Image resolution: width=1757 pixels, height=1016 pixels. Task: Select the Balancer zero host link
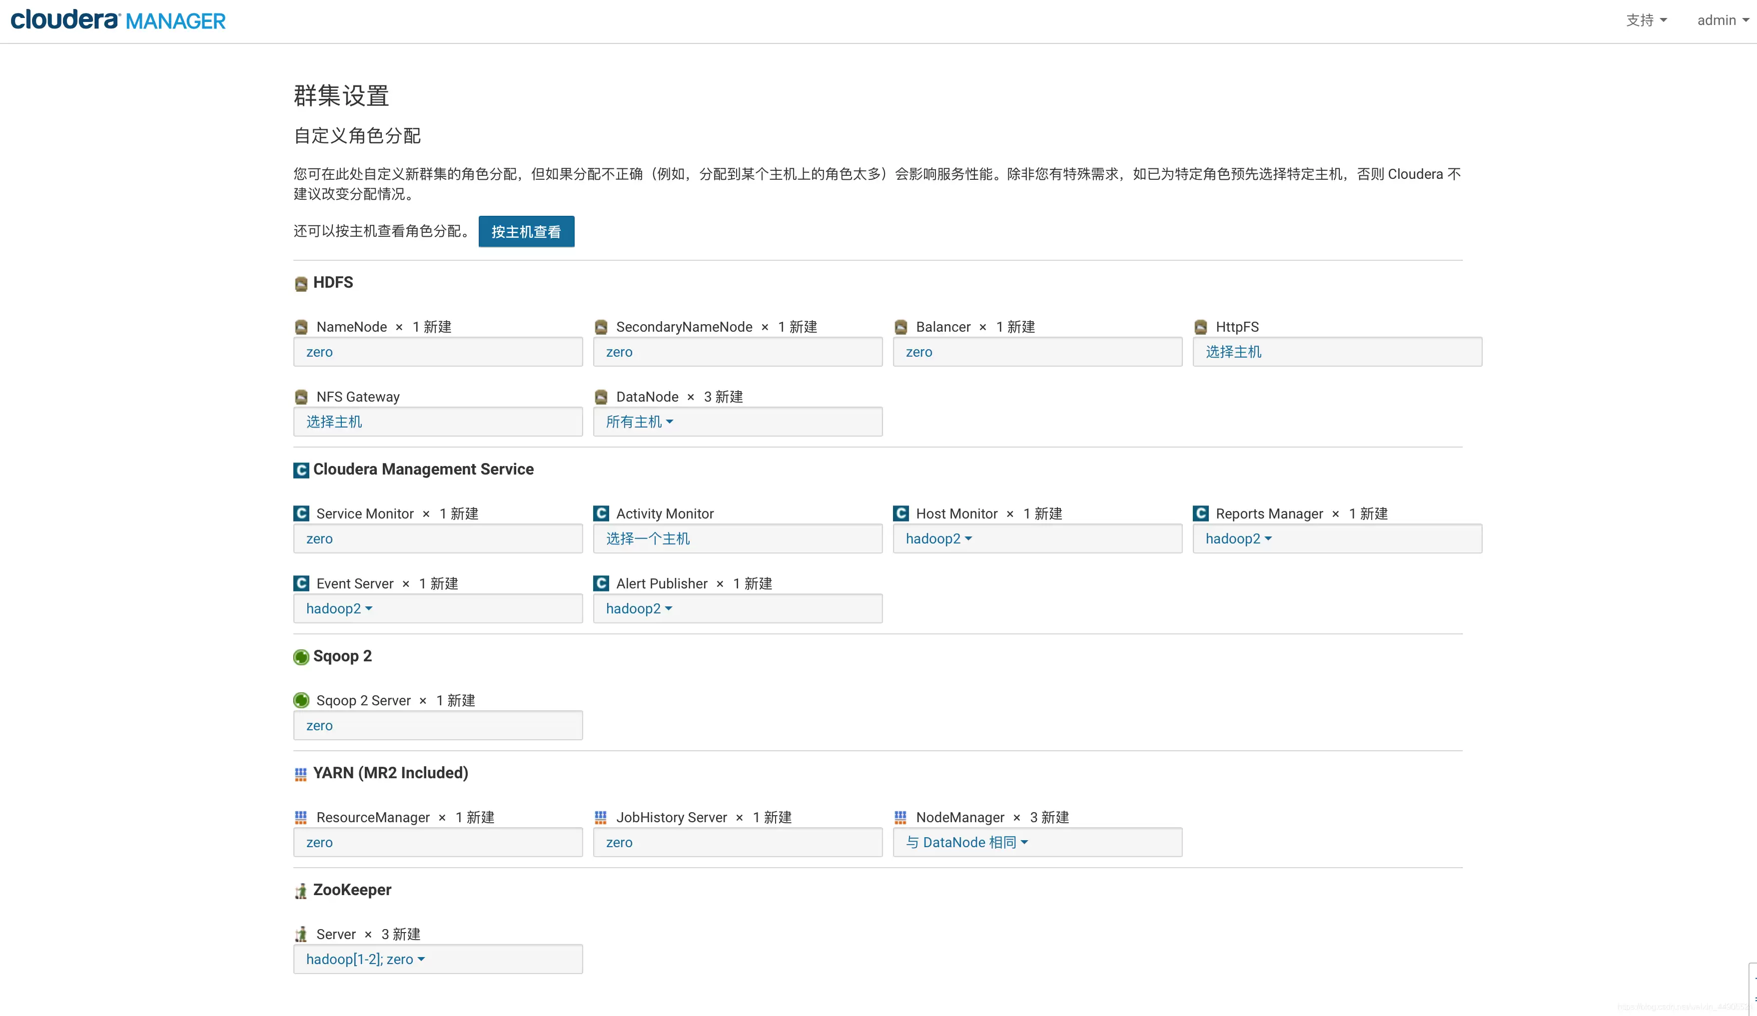(919, 353)
